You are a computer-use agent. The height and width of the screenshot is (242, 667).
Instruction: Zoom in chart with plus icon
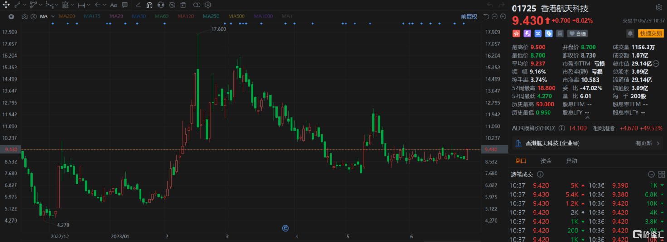click(x=503, y=16)
